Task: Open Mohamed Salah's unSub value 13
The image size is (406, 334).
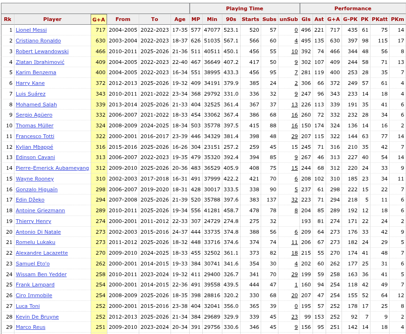Action: pyautogui.click(x=294, y=104)
